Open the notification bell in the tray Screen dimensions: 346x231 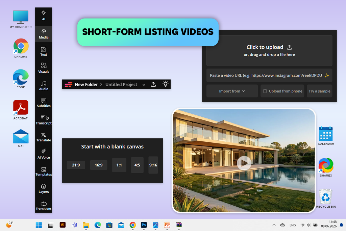tap(341, 225)
